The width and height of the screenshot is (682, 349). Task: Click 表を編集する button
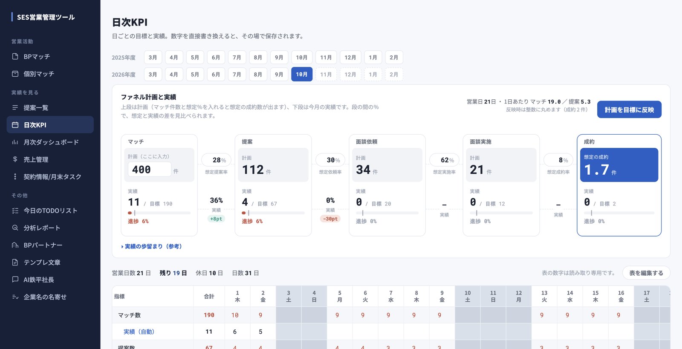tap(646, 273)
